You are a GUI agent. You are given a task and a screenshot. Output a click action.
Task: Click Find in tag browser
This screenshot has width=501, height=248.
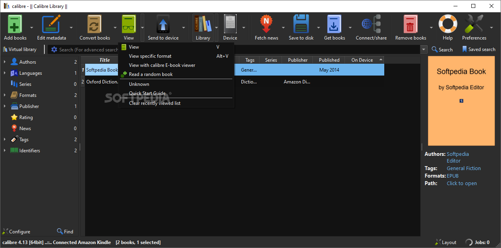(65, 232)
